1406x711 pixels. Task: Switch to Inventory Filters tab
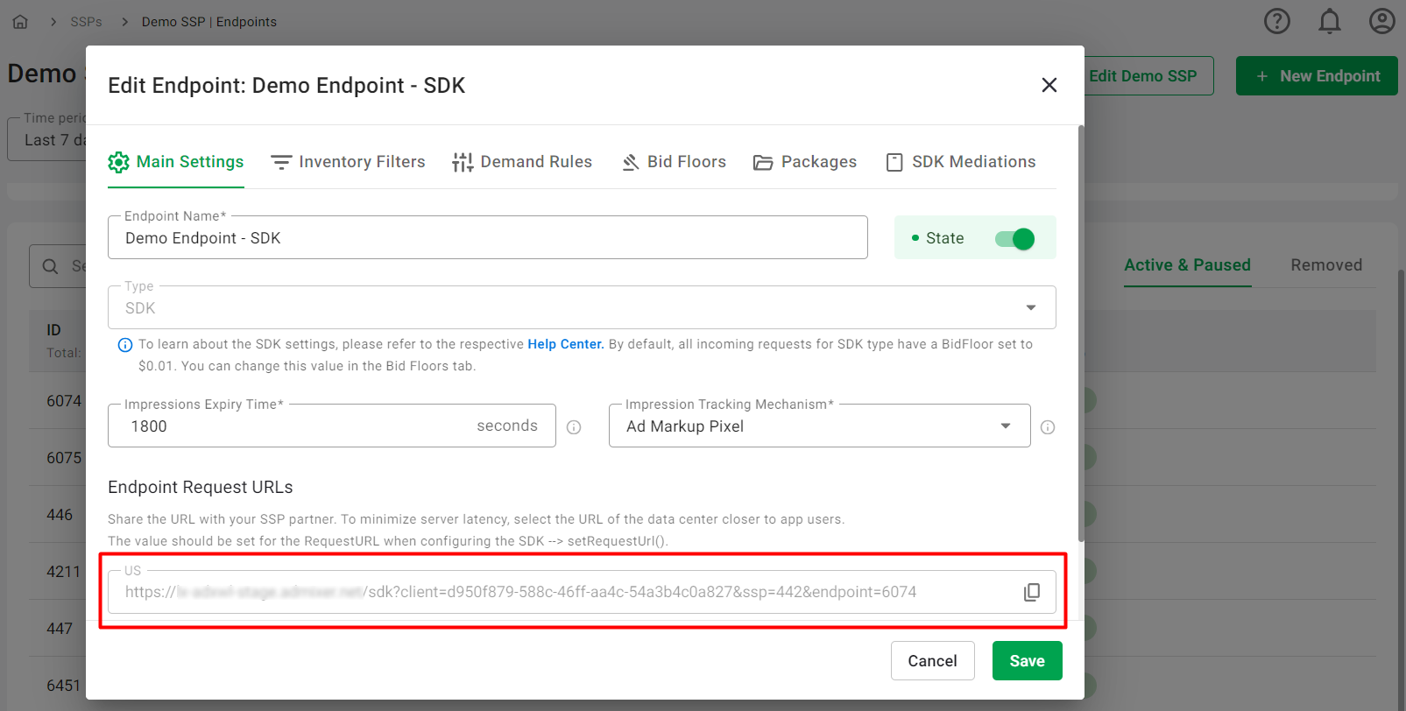[x=348, y=162]
